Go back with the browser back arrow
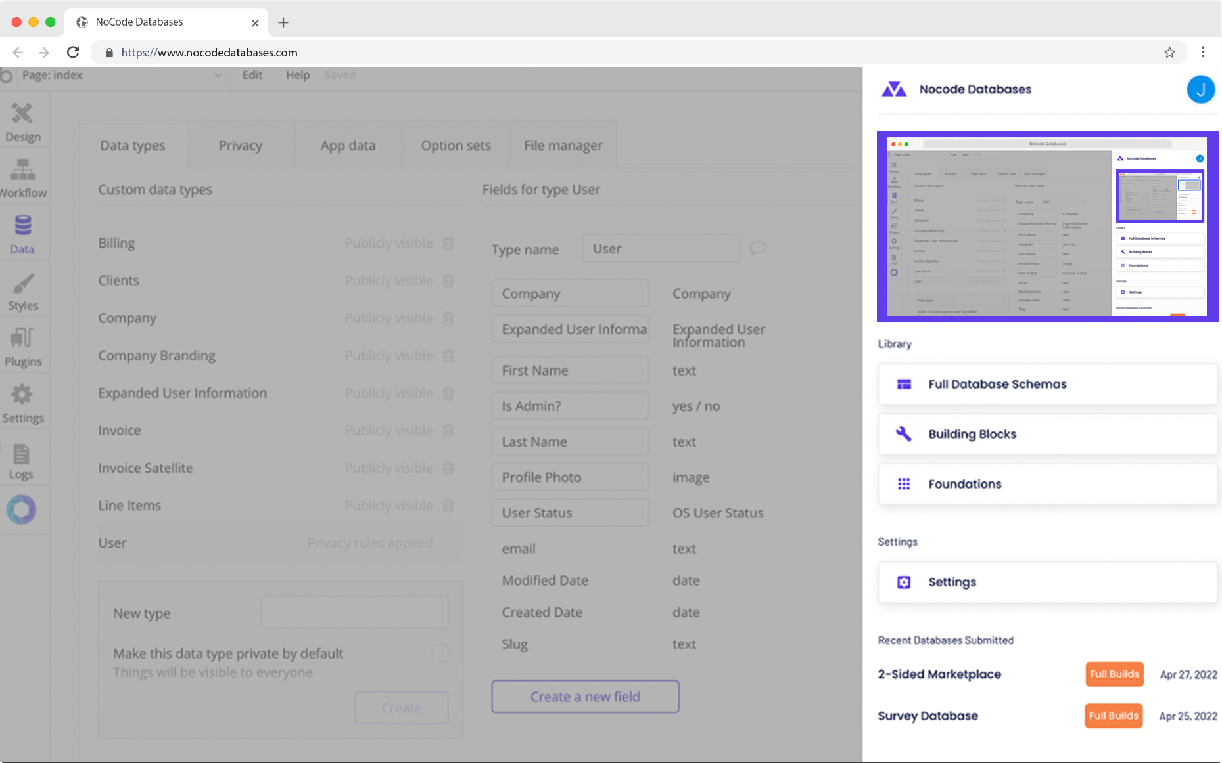The width and height of the screenshot is (1222, 763). pos(18,53)
